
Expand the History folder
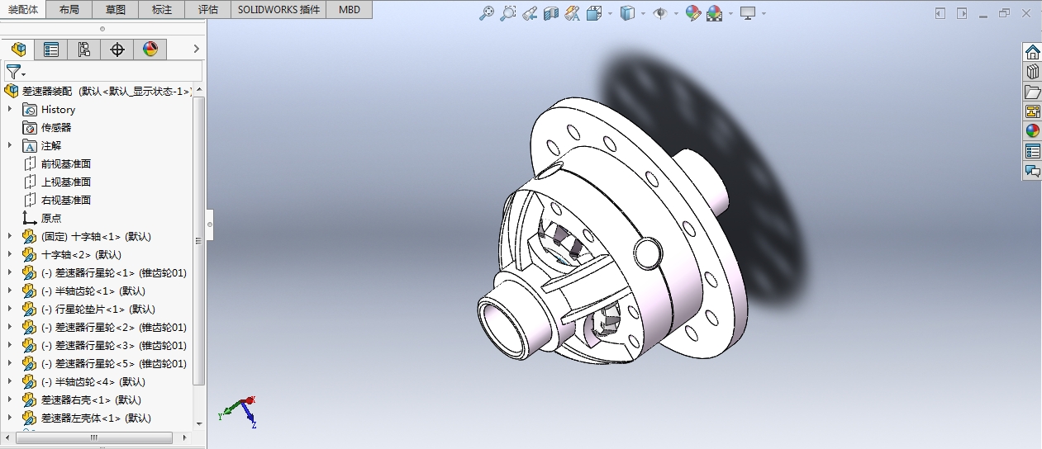(10, 109)
